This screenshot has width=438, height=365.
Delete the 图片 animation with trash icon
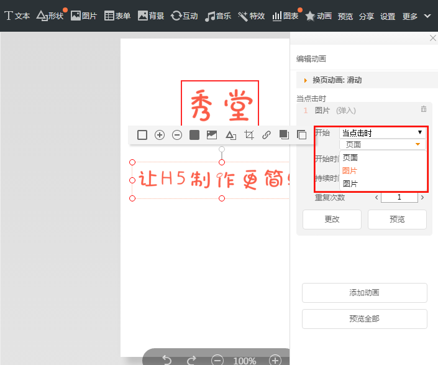pyautogui.click(x=424, y=109)
